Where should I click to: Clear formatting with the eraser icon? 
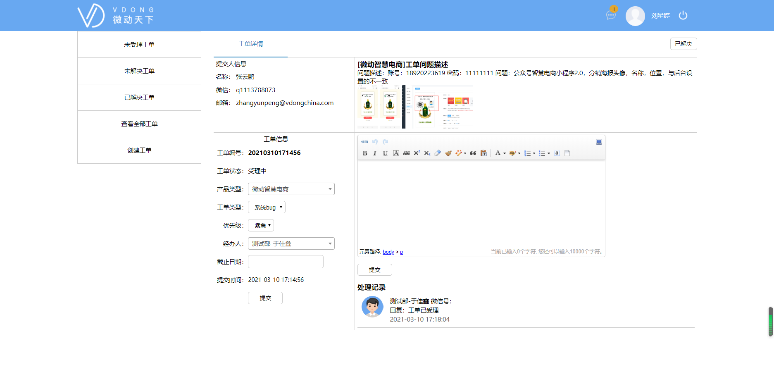(438, 153)
